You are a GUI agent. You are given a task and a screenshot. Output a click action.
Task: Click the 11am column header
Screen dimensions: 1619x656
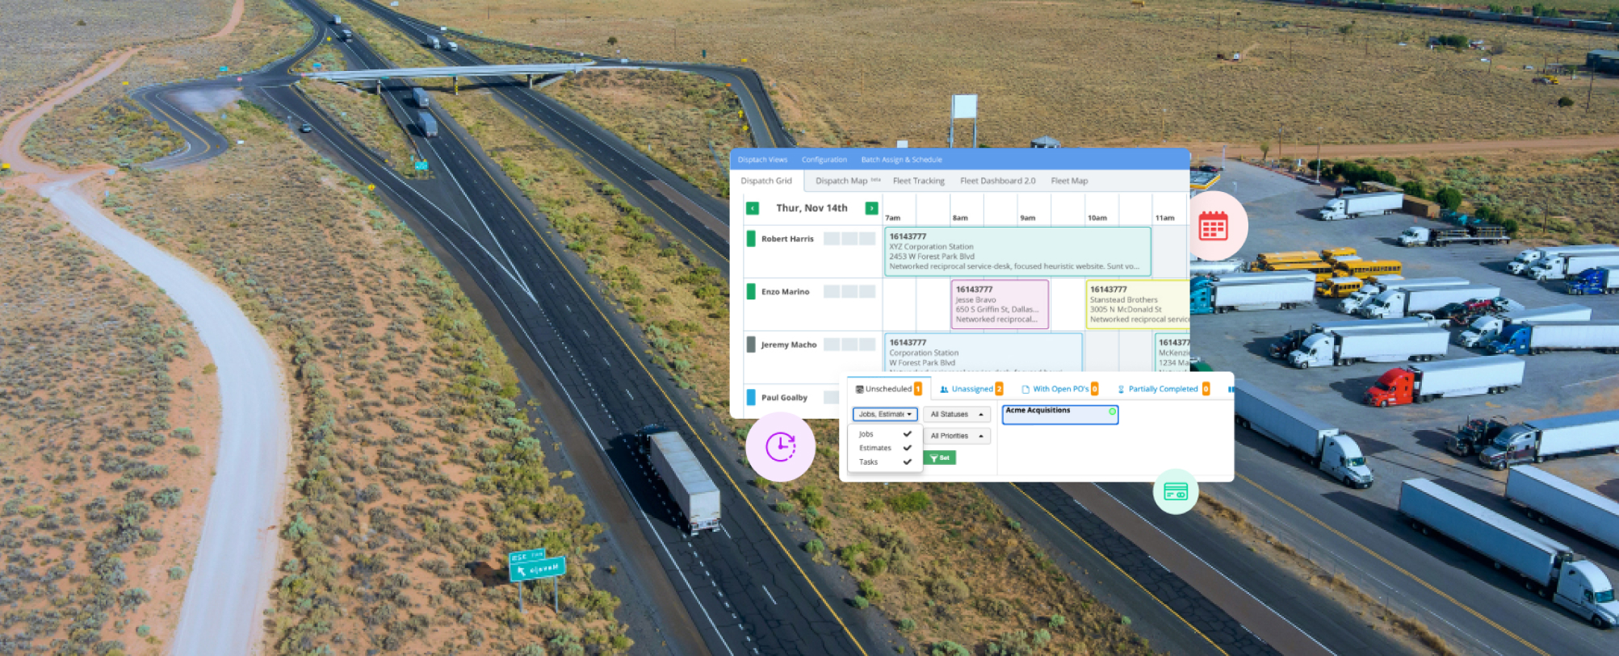click(1164, 218)
